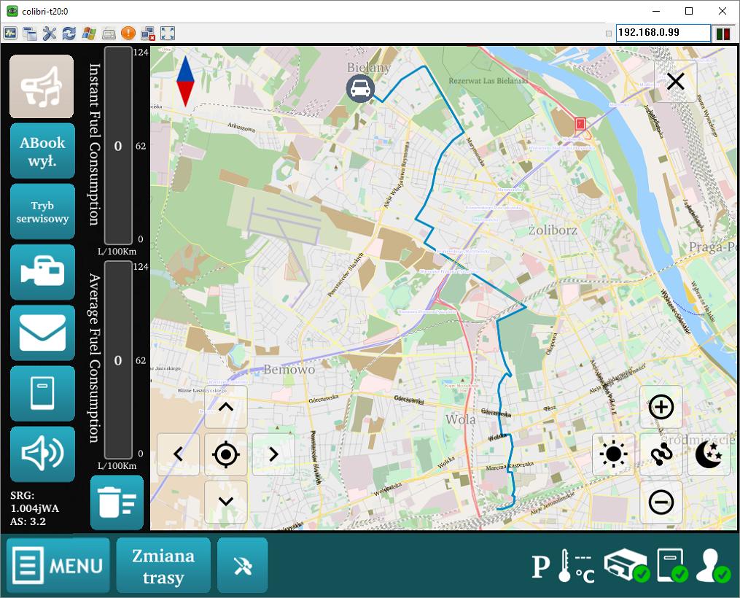
Task: Click the thermometer temperature indicator
Action: pos(576,565)
